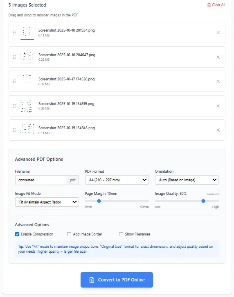Click the Add Image Border label text
234x297 pixels.
(x=88, y=234)
